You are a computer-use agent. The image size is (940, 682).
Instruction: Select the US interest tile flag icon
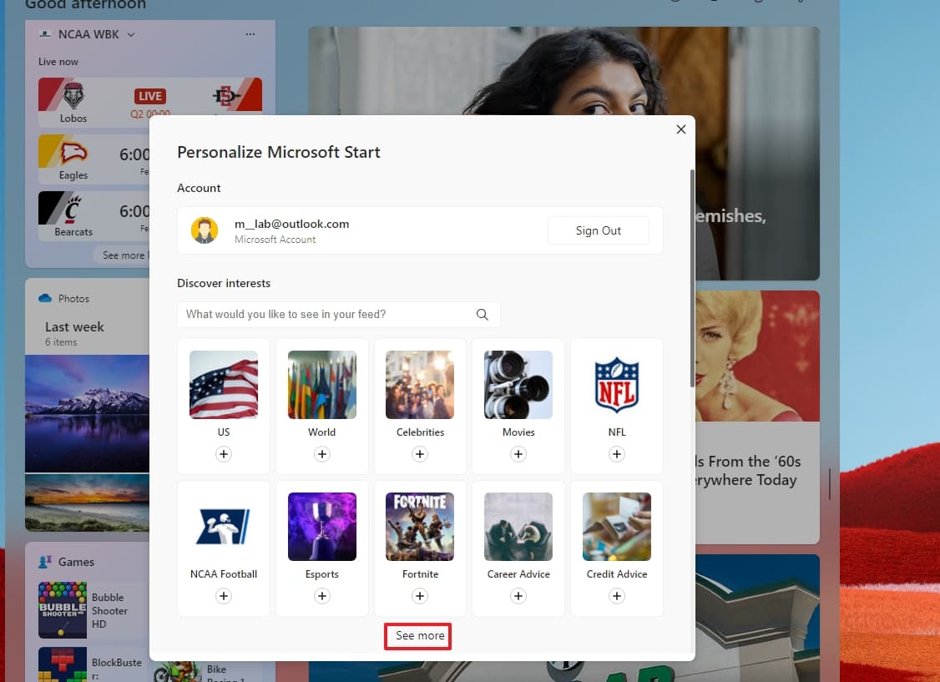[x=223, y=384]
